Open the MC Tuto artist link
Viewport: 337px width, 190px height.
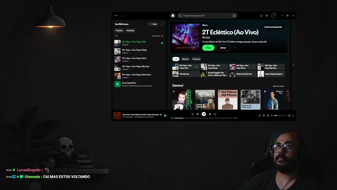[206, 37]
